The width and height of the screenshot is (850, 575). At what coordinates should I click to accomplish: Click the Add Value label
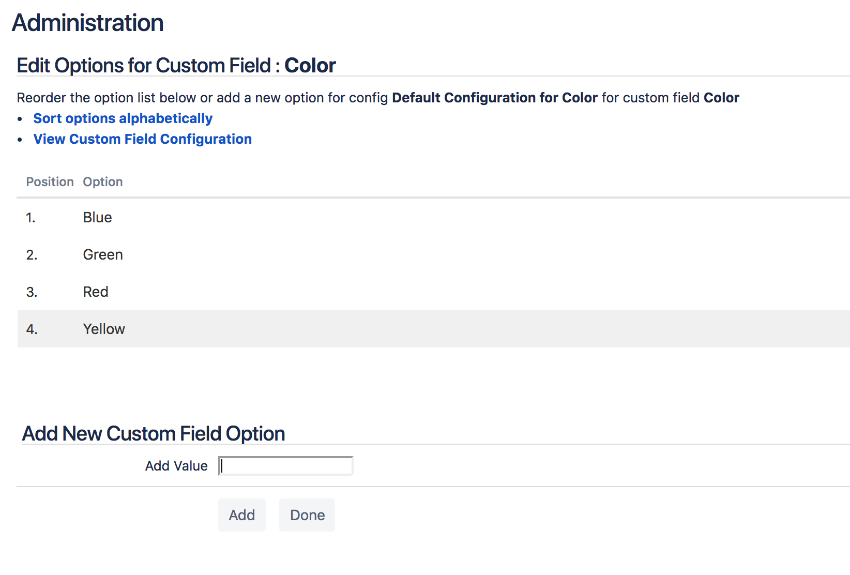coord(176,466)
